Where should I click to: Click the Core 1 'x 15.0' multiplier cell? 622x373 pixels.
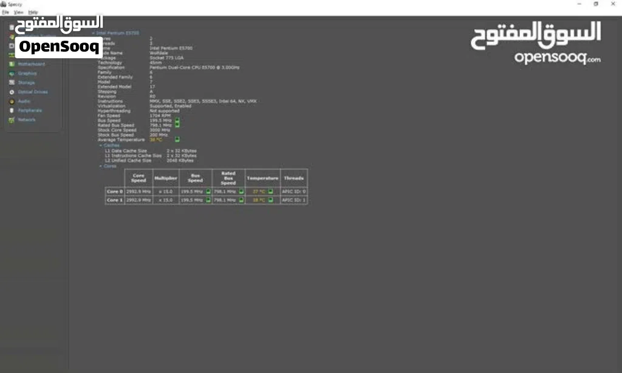click(166, 200)
